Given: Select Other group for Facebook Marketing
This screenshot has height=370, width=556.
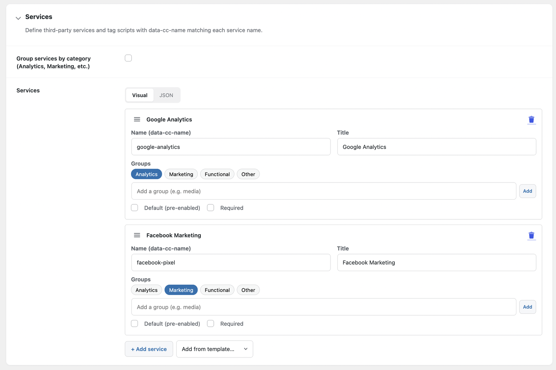Looking at the screenshot, I should [248, 290].
